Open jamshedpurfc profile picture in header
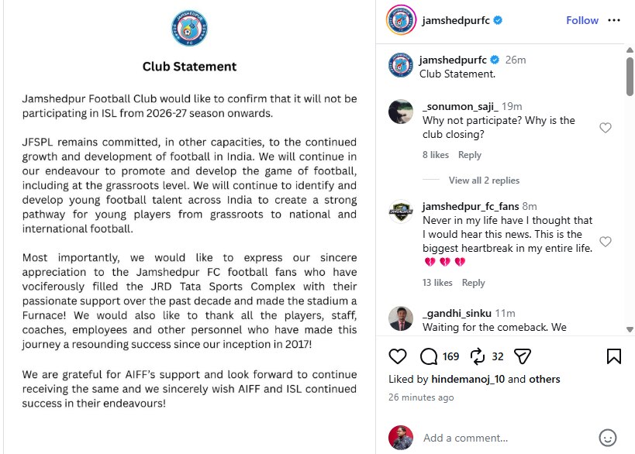 [x=401, y=20]
